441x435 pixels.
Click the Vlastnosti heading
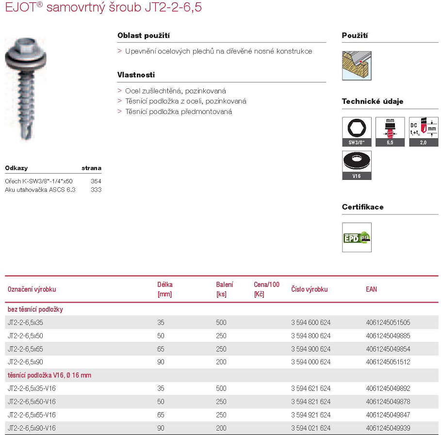click(136, 75)
